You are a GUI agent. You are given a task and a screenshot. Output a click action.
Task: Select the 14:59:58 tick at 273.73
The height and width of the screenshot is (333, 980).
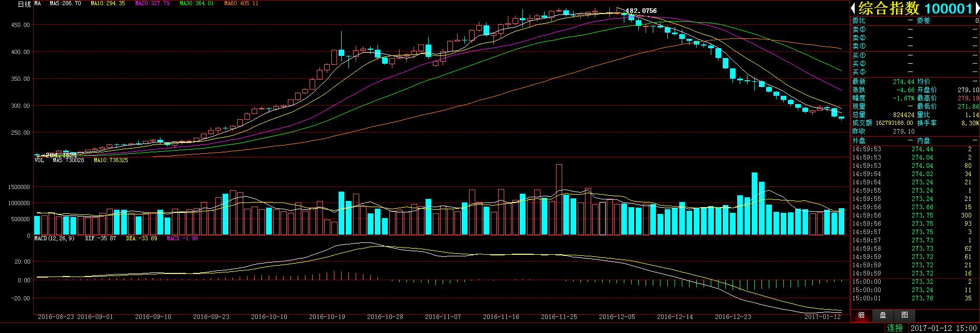915,249
